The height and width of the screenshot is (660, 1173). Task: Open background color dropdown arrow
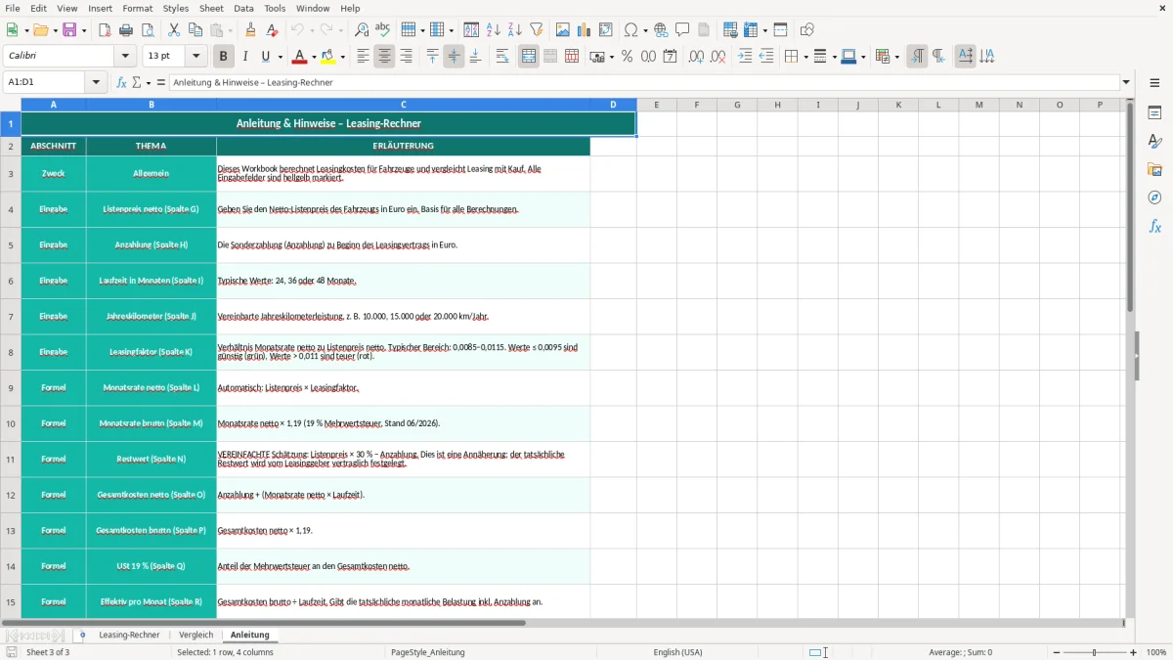click(x=343, y=57)
